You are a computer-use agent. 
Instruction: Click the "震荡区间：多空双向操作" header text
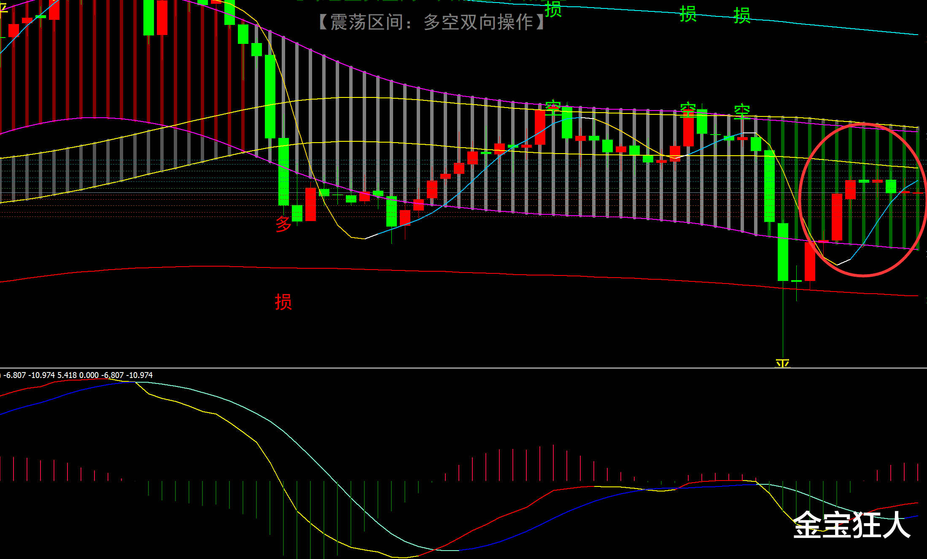tap(431, 22)
